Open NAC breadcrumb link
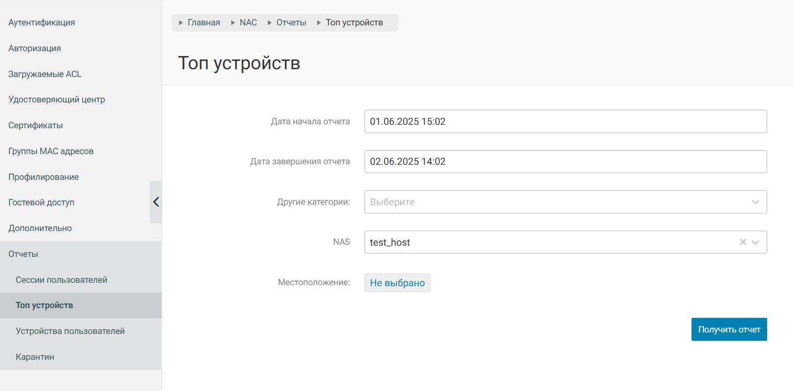This screenshot has width=794, height=391. pyautogui.click(x=248, y=22)
